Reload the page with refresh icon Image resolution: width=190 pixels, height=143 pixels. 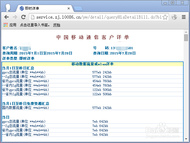[x=23, y=17]
